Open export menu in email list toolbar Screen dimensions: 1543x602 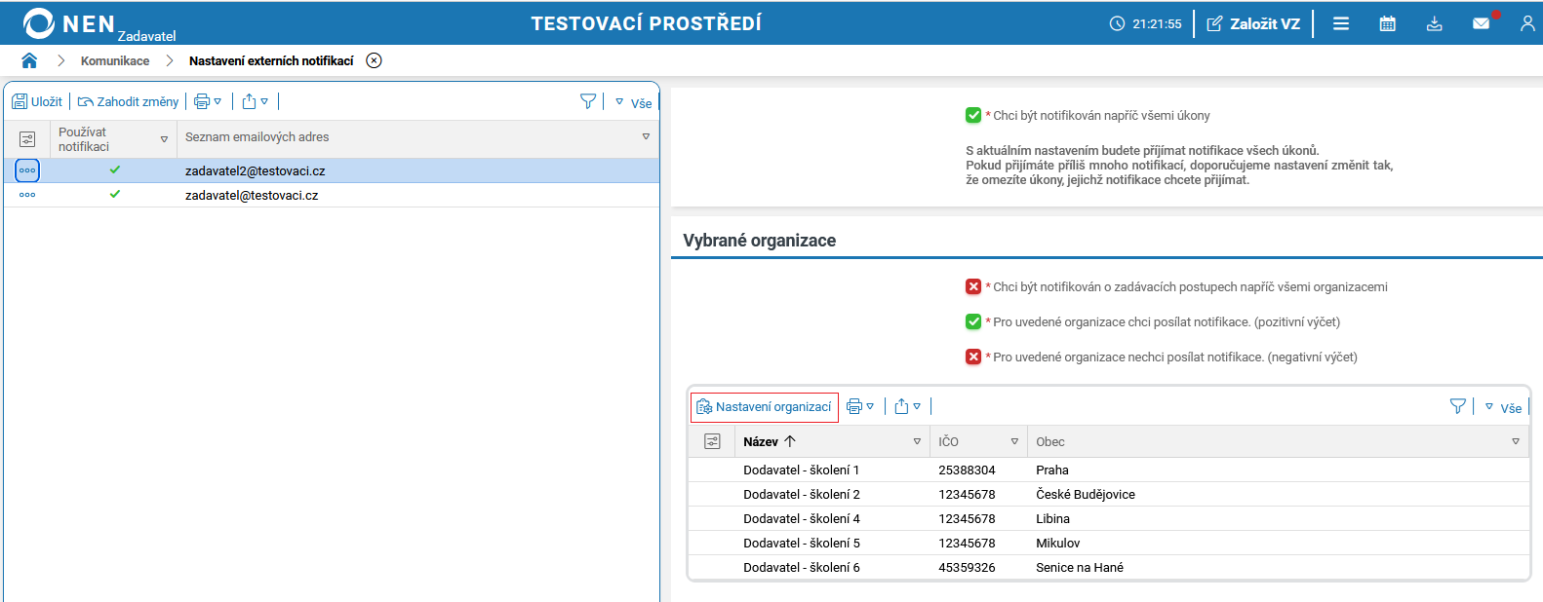click(255, 101)
